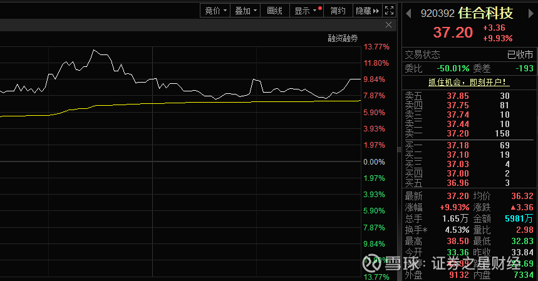
Task: Click 内盘 value 7334
Action: pyautogui.click(x=524, y=275)
